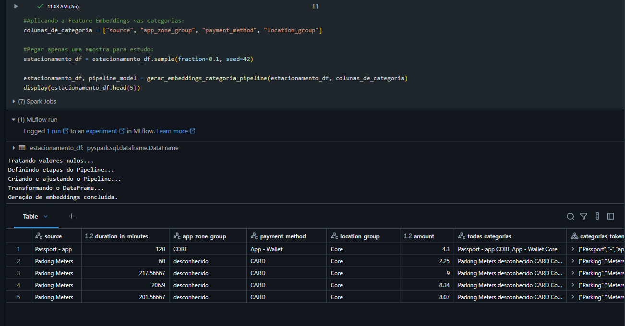Run the cell with the play icon
Image resolution: width=625 pixels, height=326 pixels.
click(16, 6)
